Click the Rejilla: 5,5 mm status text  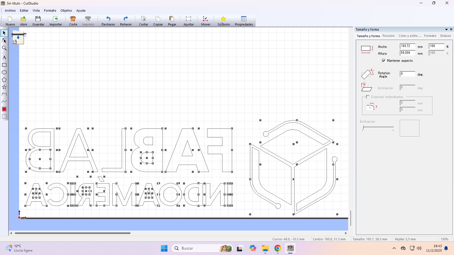point(405,239)
